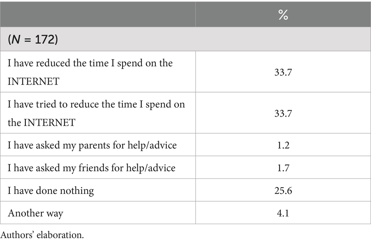Image resolution: width=371 pixels, height=243 pixels.
Task: Click the 25.6 percentage cell
Action: [283, 190]
